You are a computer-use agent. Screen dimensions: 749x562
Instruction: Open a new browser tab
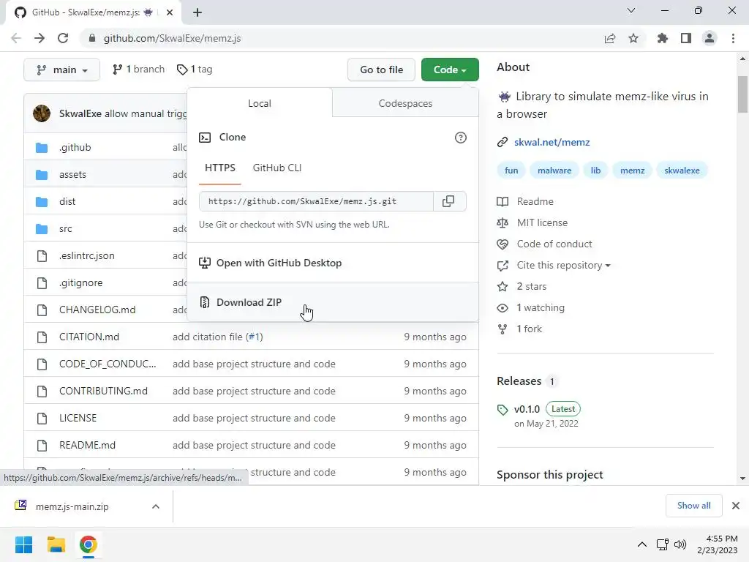197,12
